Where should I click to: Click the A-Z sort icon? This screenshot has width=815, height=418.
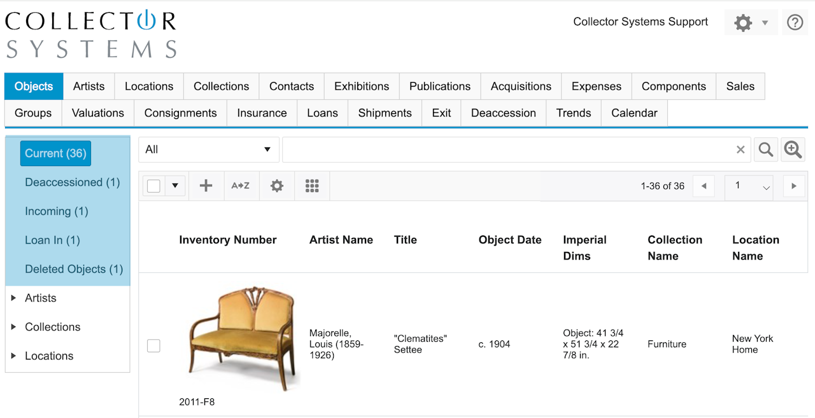coord(241,186)
